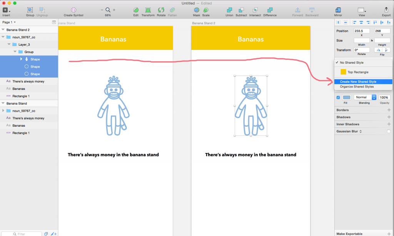Select the Mask tool icon
Image resolution: width=394 pixels, height=236 pixels.
196,10
